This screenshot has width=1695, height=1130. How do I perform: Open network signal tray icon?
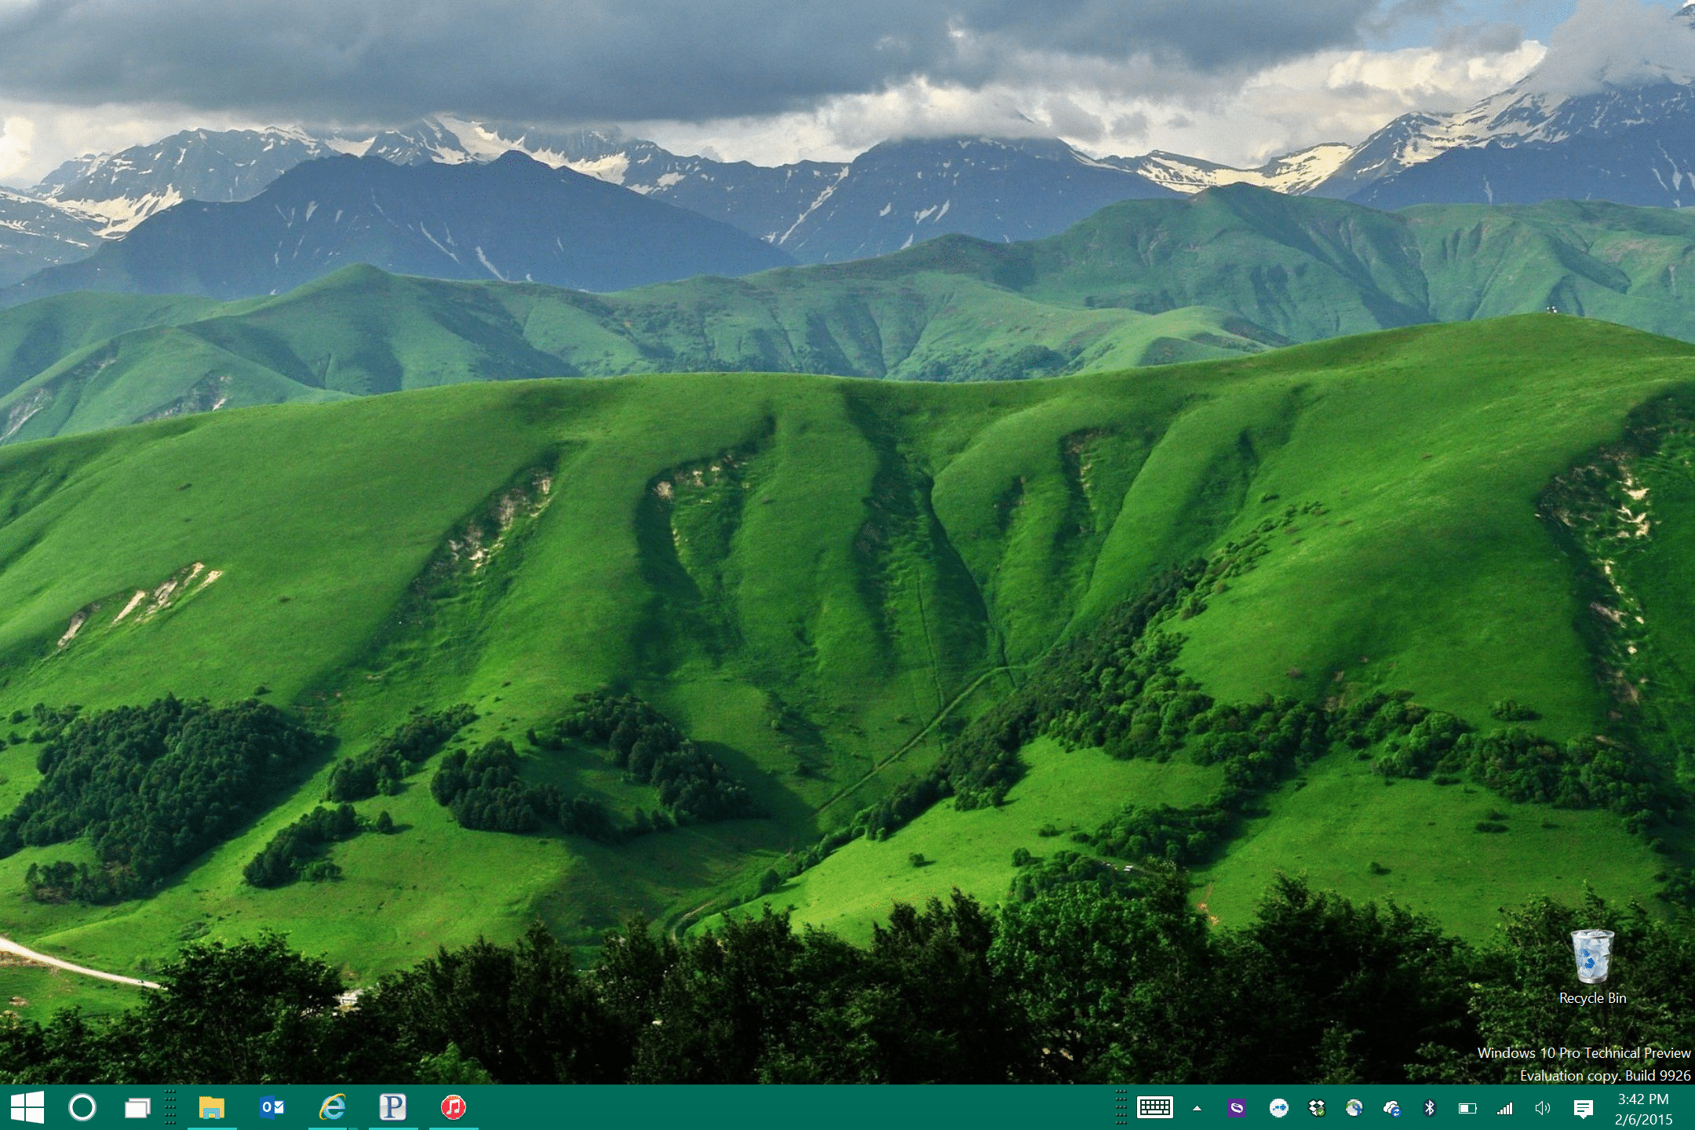click(x=1505, y=1108)
